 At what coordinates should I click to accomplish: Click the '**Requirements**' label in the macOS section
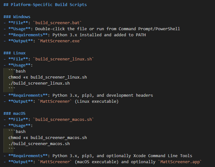[x=28, y=156]
